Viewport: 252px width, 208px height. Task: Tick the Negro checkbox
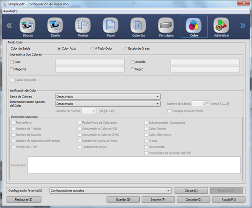click(x=133, y=69)
